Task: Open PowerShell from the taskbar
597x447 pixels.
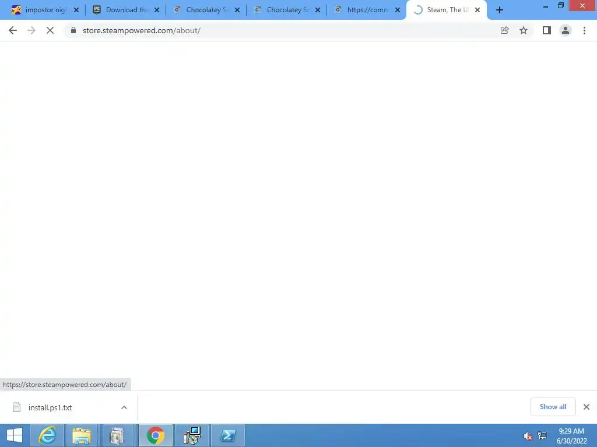Action: [x=228, y=435]
